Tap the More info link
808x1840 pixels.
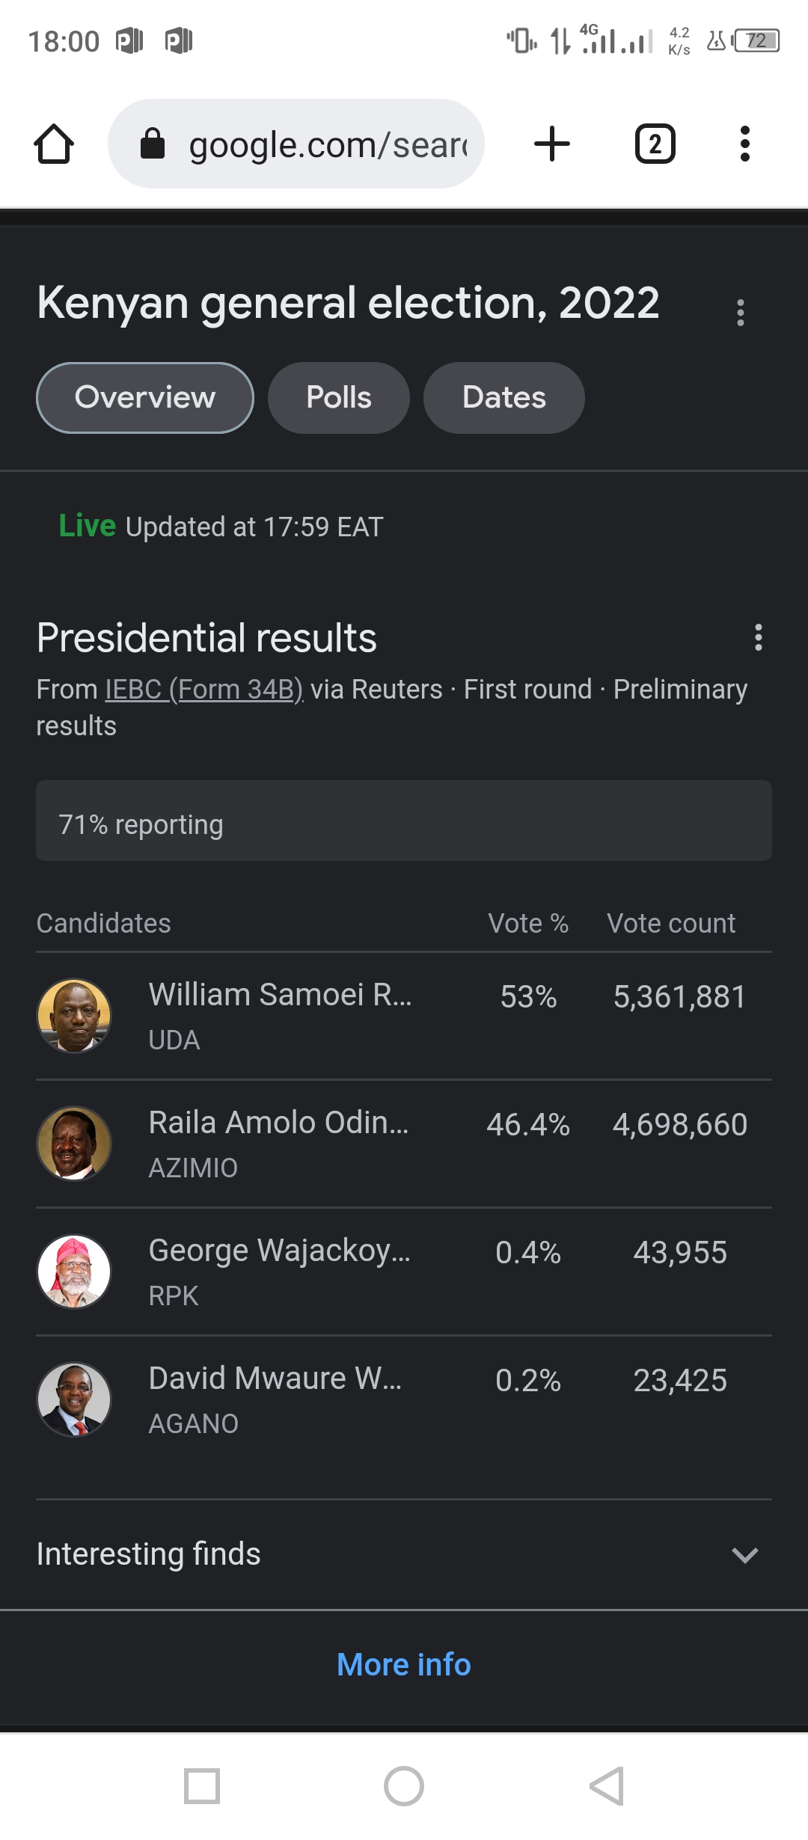(x=404, y=1665)
